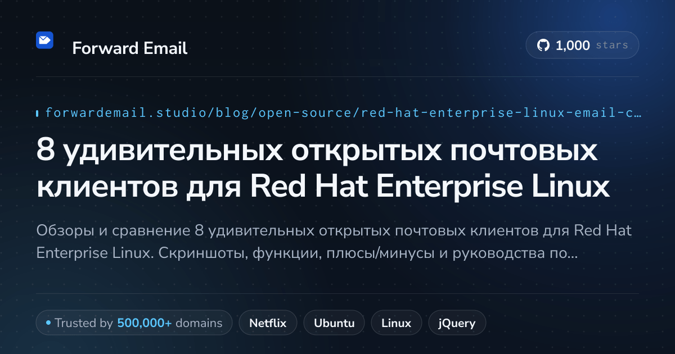Open the forwardemail.studio blog URL link
Image resolution: width=675 pixels, height=354 pixels.
pyautogui.click(x=343, y=113)
